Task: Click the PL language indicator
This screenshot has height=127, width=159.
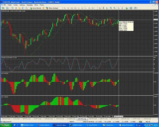Action: coord(137,125)
